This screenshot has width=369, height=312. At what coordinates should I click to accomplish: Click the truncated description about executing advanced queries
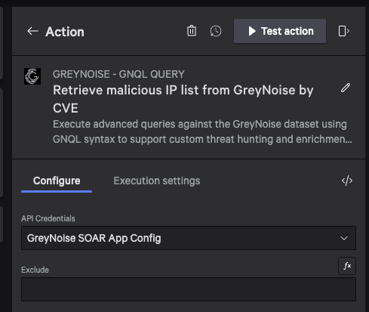pyautogui.click(x=202, y=131)
